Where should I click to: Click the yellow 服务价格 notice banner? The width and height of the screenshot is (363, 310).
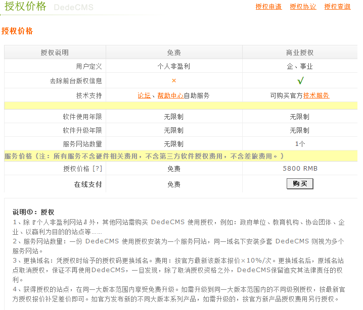(144, 156)
